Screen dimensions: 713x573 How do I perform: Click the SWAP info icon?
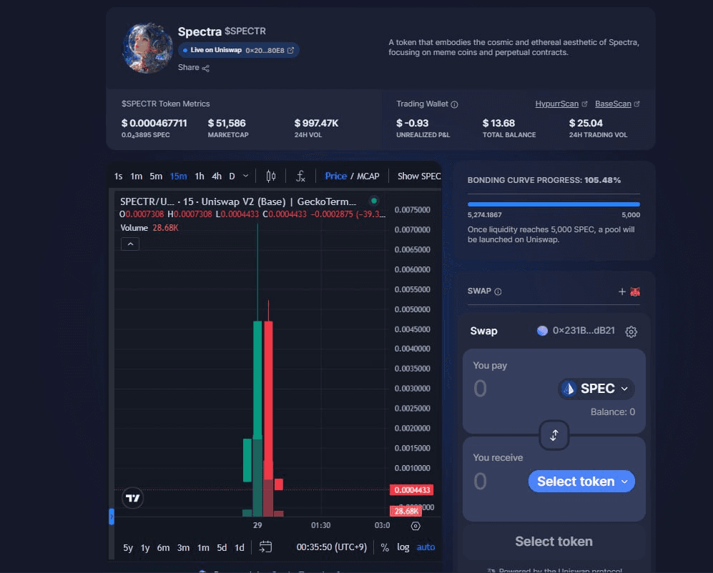pyautogui.click(x=498, y=292)
